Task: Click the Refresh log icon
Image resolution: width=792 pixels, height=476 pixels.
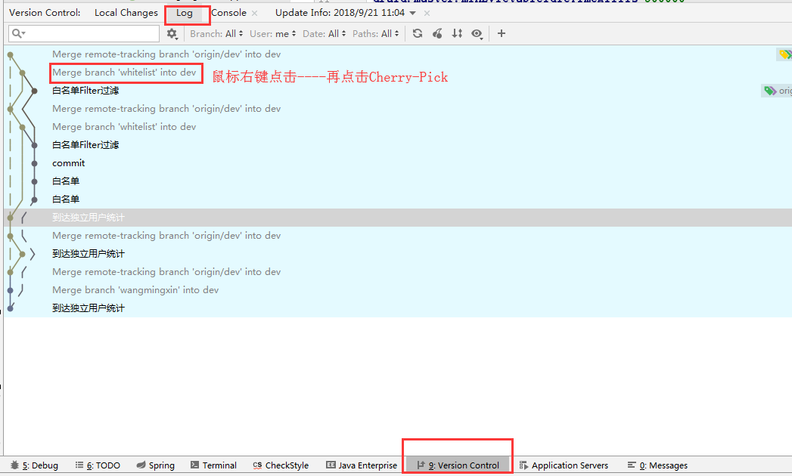Action: click(418, 33)
